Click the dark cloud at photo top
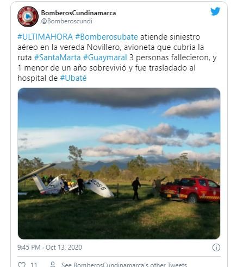The width and height of the screenshot is (237, 267). [116, 97]
